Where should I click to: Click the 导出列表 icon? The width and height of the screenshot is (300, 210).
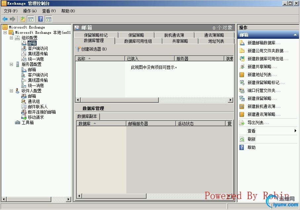[242, 123]
